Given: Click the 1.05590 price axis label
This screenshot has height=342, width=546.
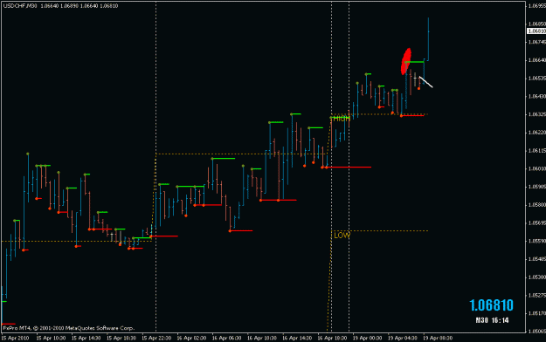Looking at the screenshot, I should coord(537,241).
